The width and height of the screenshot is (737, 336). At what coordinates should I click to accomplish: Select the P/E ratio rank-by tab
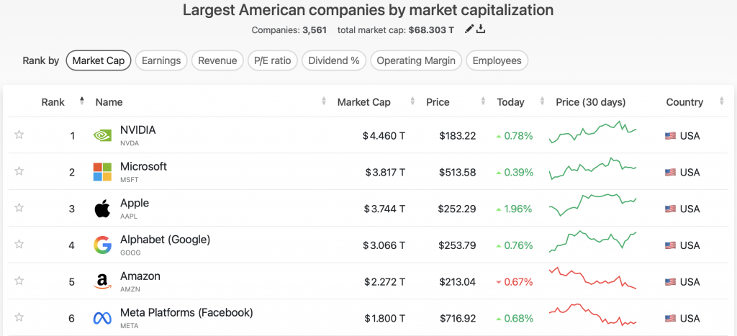point(272,60)
